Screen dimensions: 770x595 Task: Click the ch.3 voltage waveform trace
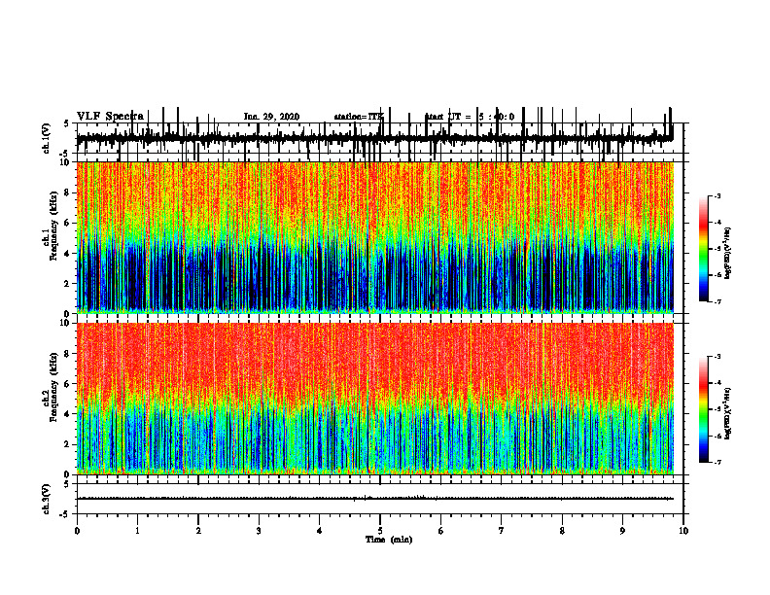click(375, 499)
